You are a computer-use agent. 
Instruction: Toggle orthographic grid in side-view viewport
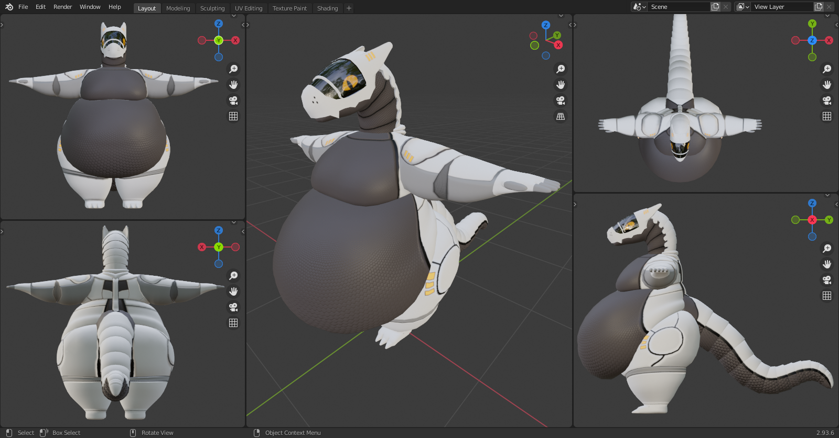(x=827, y=296)
